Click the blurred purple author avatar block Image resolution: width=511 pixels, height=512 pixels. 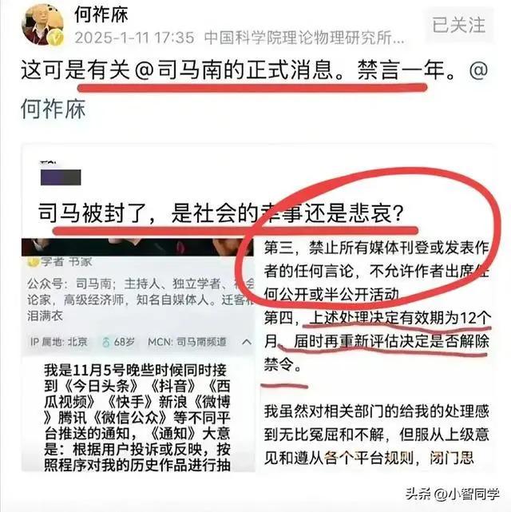coord(61,177)
